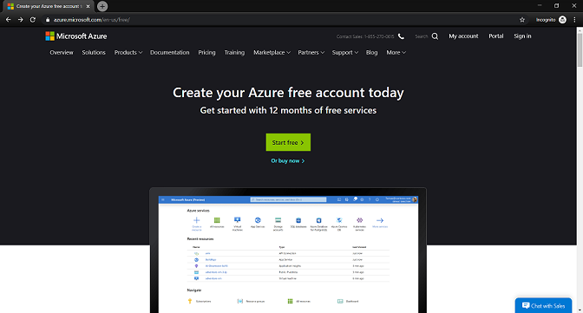This screenshot has width=583, height=313.
Task: Reload the Azure free account page
Action: click(x=33, y=20)
